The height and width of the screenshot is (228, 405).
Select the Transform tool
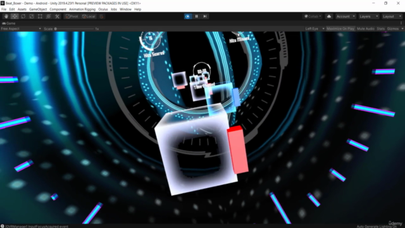pyautogui.click(x=48, y=16)
